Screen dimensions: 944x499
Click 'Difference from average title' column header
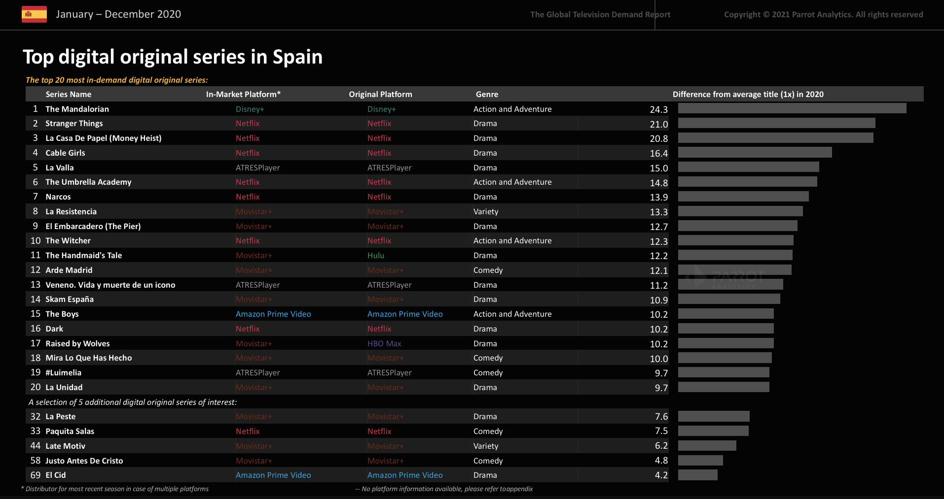748,94
